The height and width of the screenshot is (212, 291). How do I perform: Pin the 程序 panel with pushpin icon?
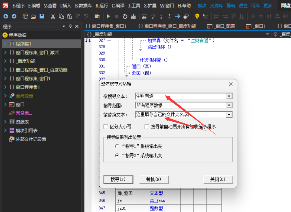click(70, 26)
